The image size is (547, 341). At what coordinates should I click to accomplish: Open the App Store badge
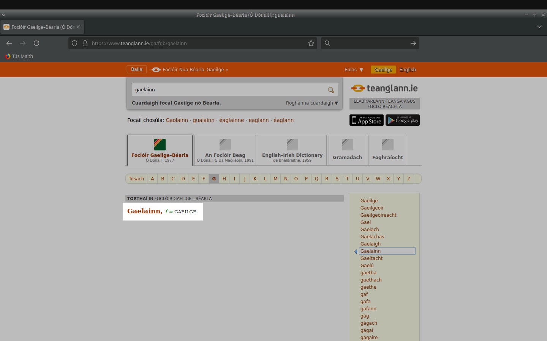point(366,120)
